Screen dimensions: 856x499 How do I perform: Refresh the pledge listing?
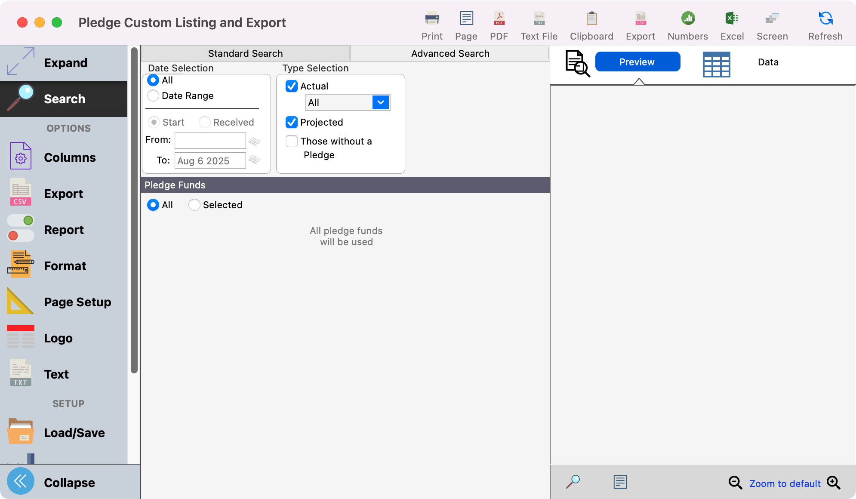[x=825, y=24]
